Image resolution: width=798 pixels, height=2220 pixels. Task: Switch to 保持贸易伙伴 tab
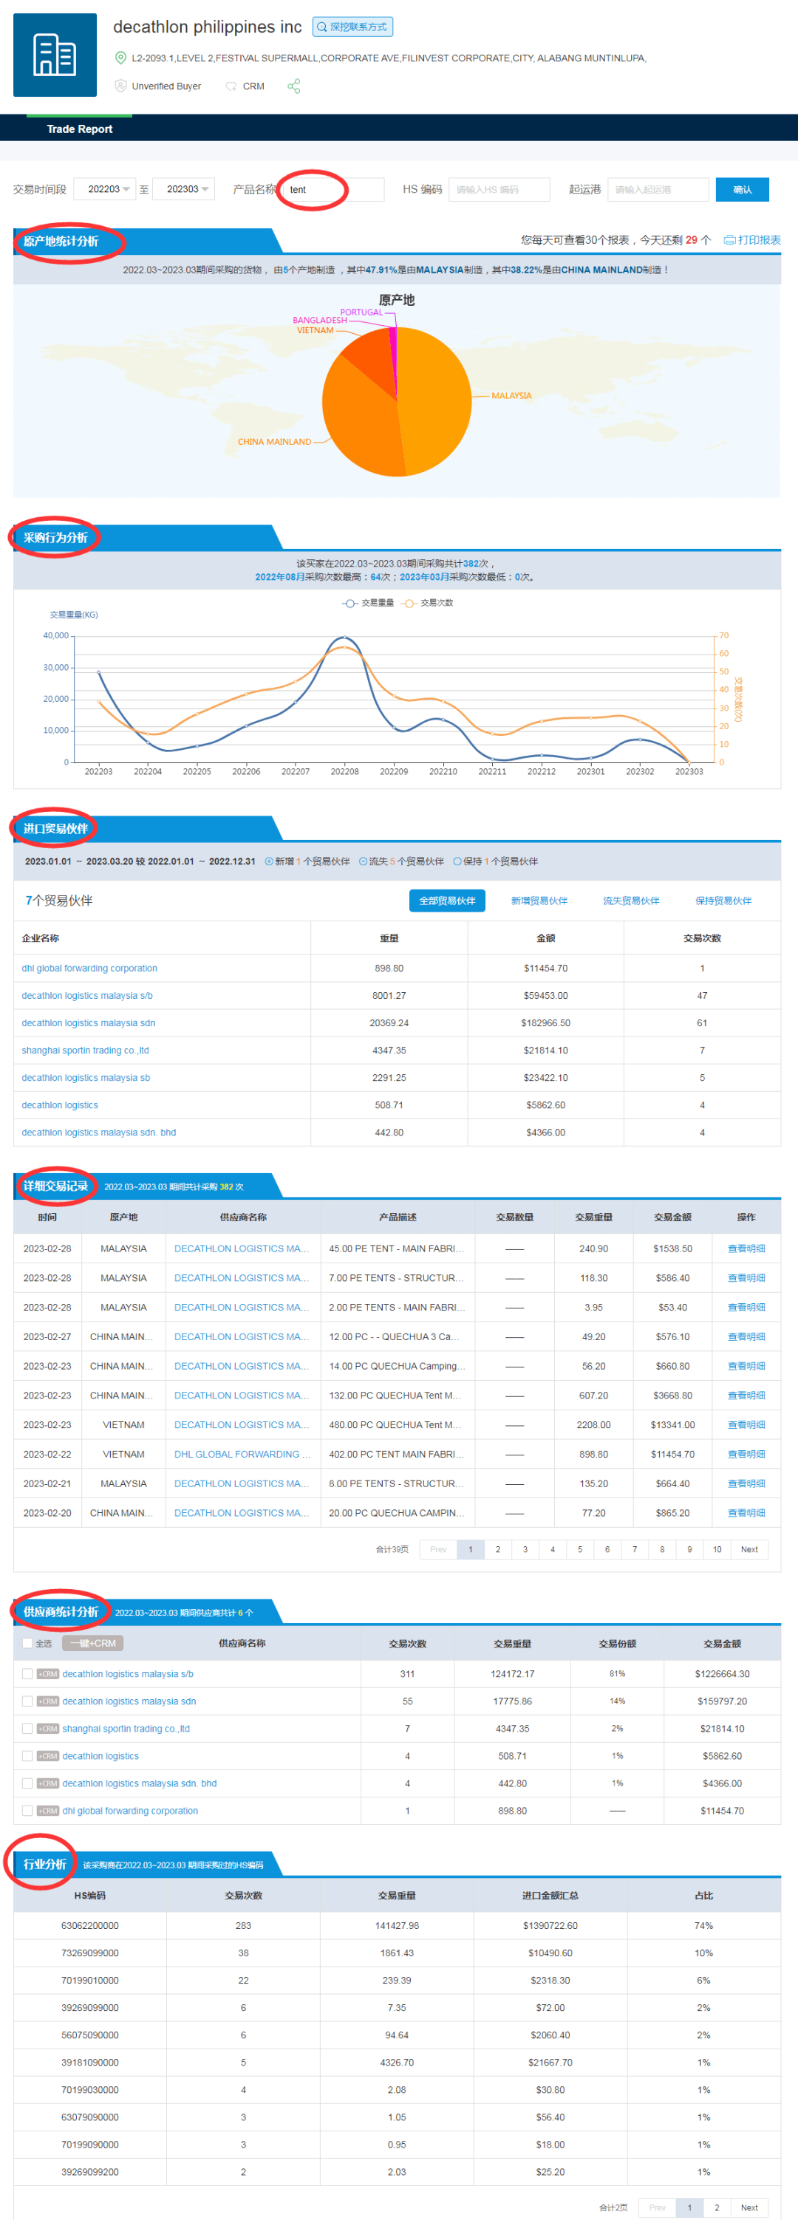(723, 901)
